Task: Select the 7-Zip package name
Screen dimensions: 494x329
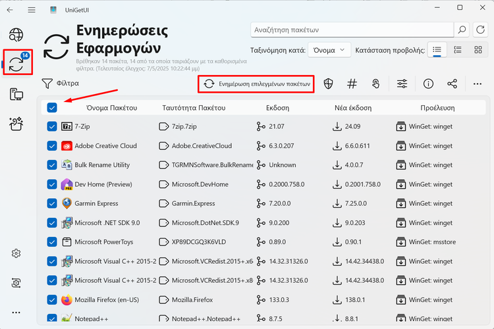Action: pos(82,126)
